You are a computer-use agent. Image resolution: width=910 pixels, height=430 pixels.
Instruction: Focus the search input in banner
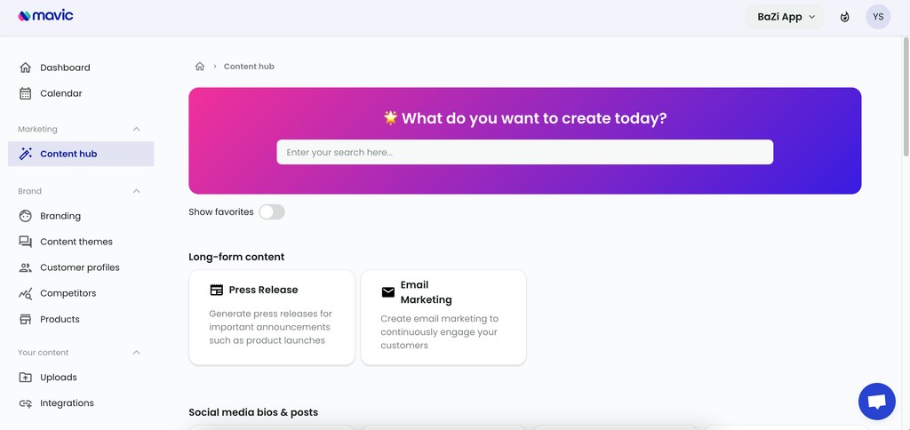point(524,152)
